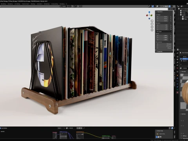
Task: Lock Rotation X in Transform panel
Action: pyautogui.click(x=171, y=25)
